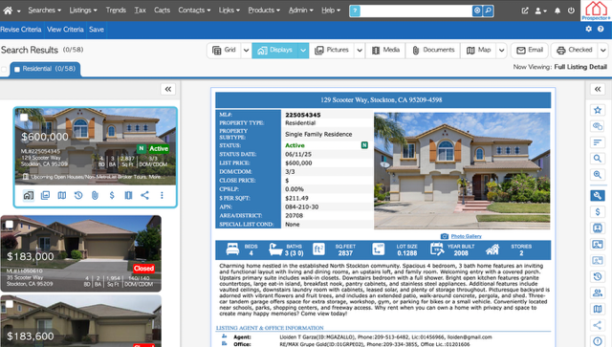Image resolution: width=612 pixels, height=347 pixels.
Task: Open attachments paperclip on the 129 Scooter Way card
Action: tap(95, 195)
